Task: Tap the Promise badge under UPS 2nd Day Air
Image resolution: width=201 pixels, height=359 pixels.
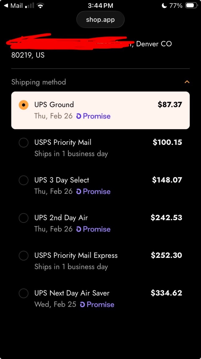Action: (93, 229)
